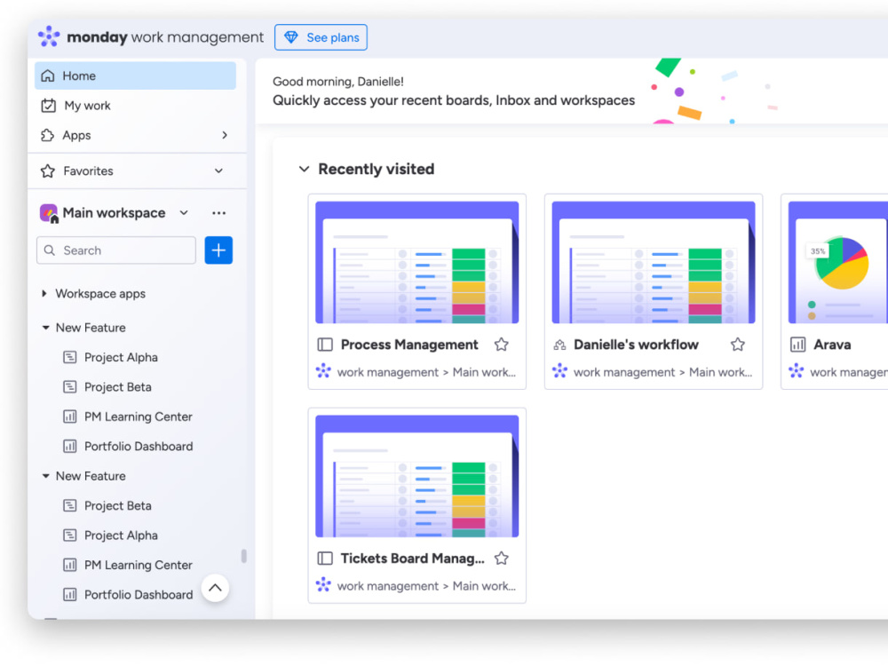Click Danielle's workflow card thumbnail

coord(654,262)
